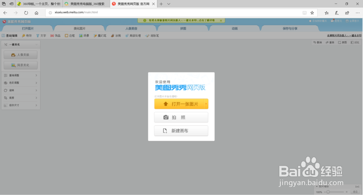
Task: Click the browser refresh icon
Action: click(26, 13)
